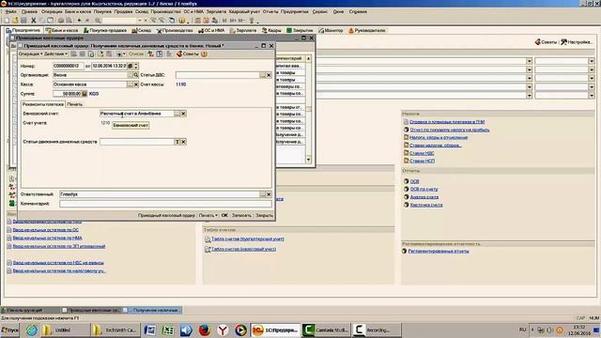Image resolution: width=601 pixels, height=338 pixels.
Task: Switch to the Руководителю panel tab
Action: pos(367,30)
